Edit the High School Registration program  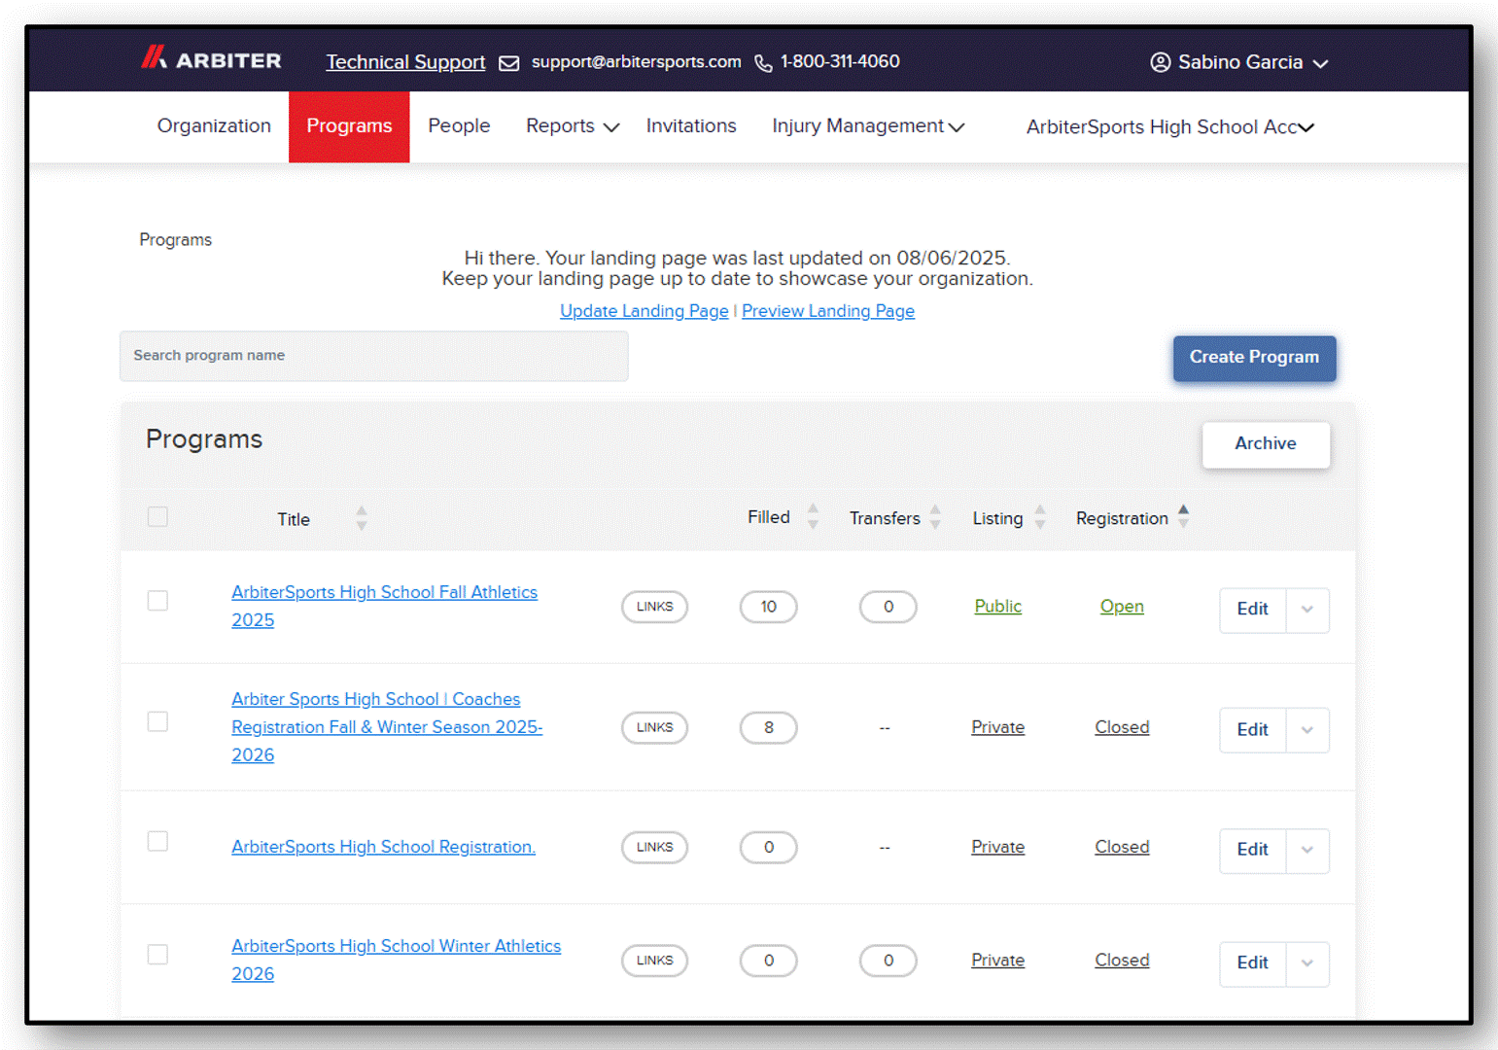pyautogui.click(x=1252, y=850)
